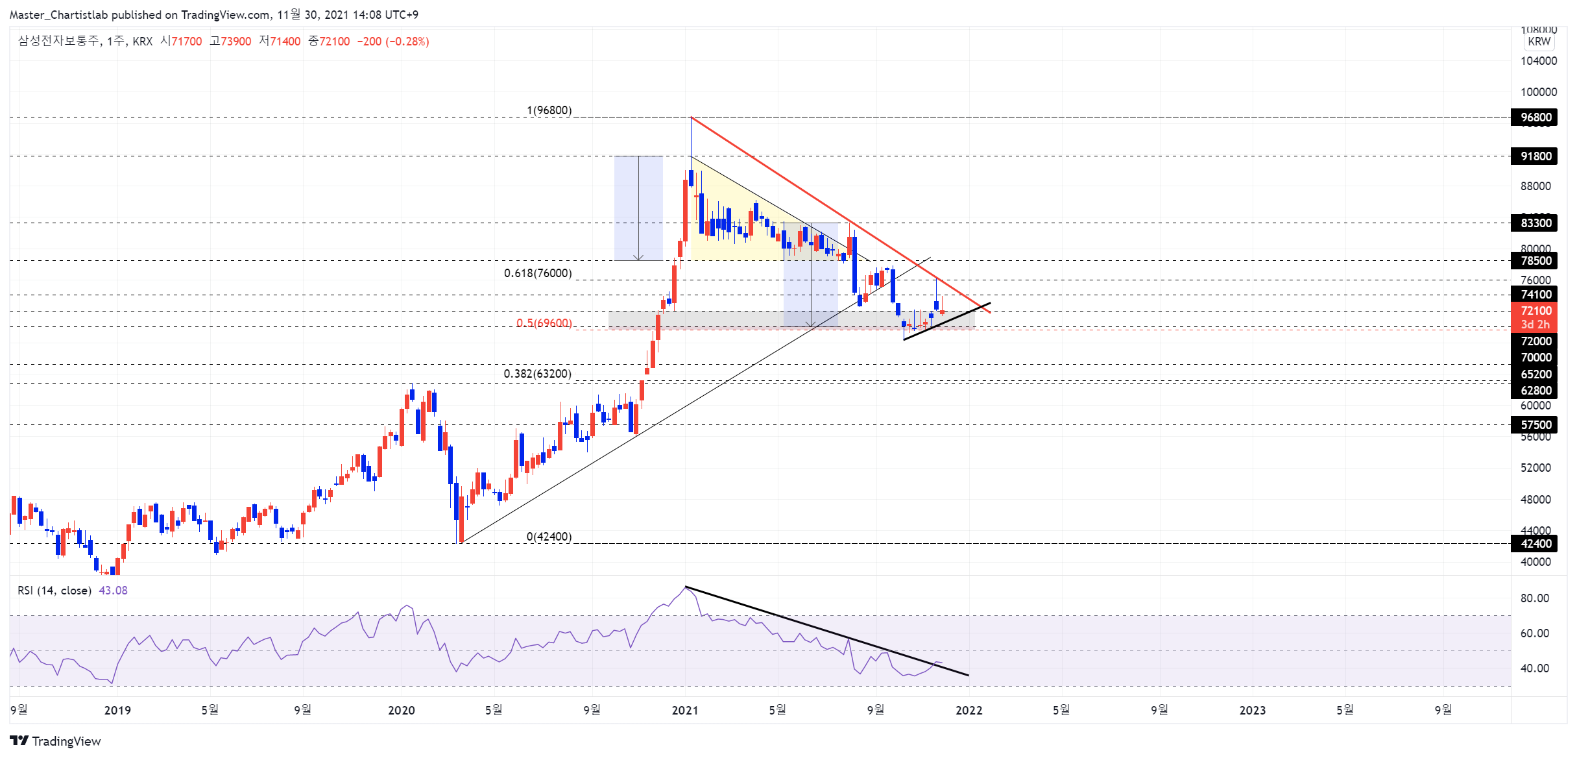Screen dimensions: 1577x758
Task: Click the RSI (14, close) indicator title
Action: pyautogui.click(x=54, y=591)
